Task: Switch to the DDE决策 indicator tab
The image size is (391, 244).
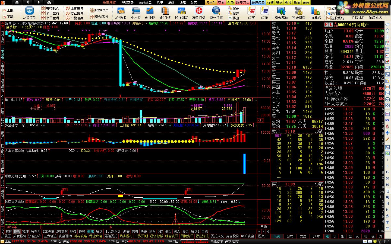Action: [x=49, y=232]
